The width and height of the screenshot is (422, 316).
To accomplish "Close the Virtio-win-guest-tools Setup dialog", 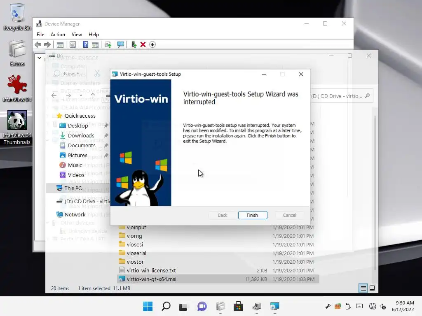I will click(x=301, y=74).
